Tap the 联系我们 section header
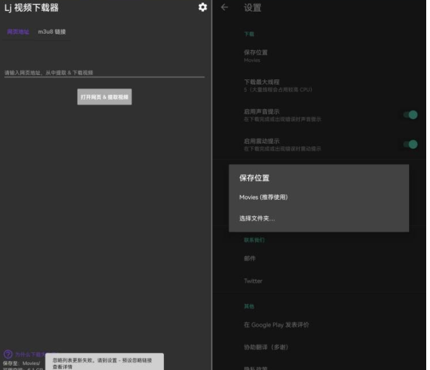The image size is (430, 370). 254,240
